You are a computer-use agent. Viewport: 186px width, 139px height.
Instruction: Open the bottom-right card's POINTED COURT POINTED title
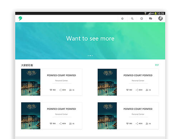coord(138,109)
